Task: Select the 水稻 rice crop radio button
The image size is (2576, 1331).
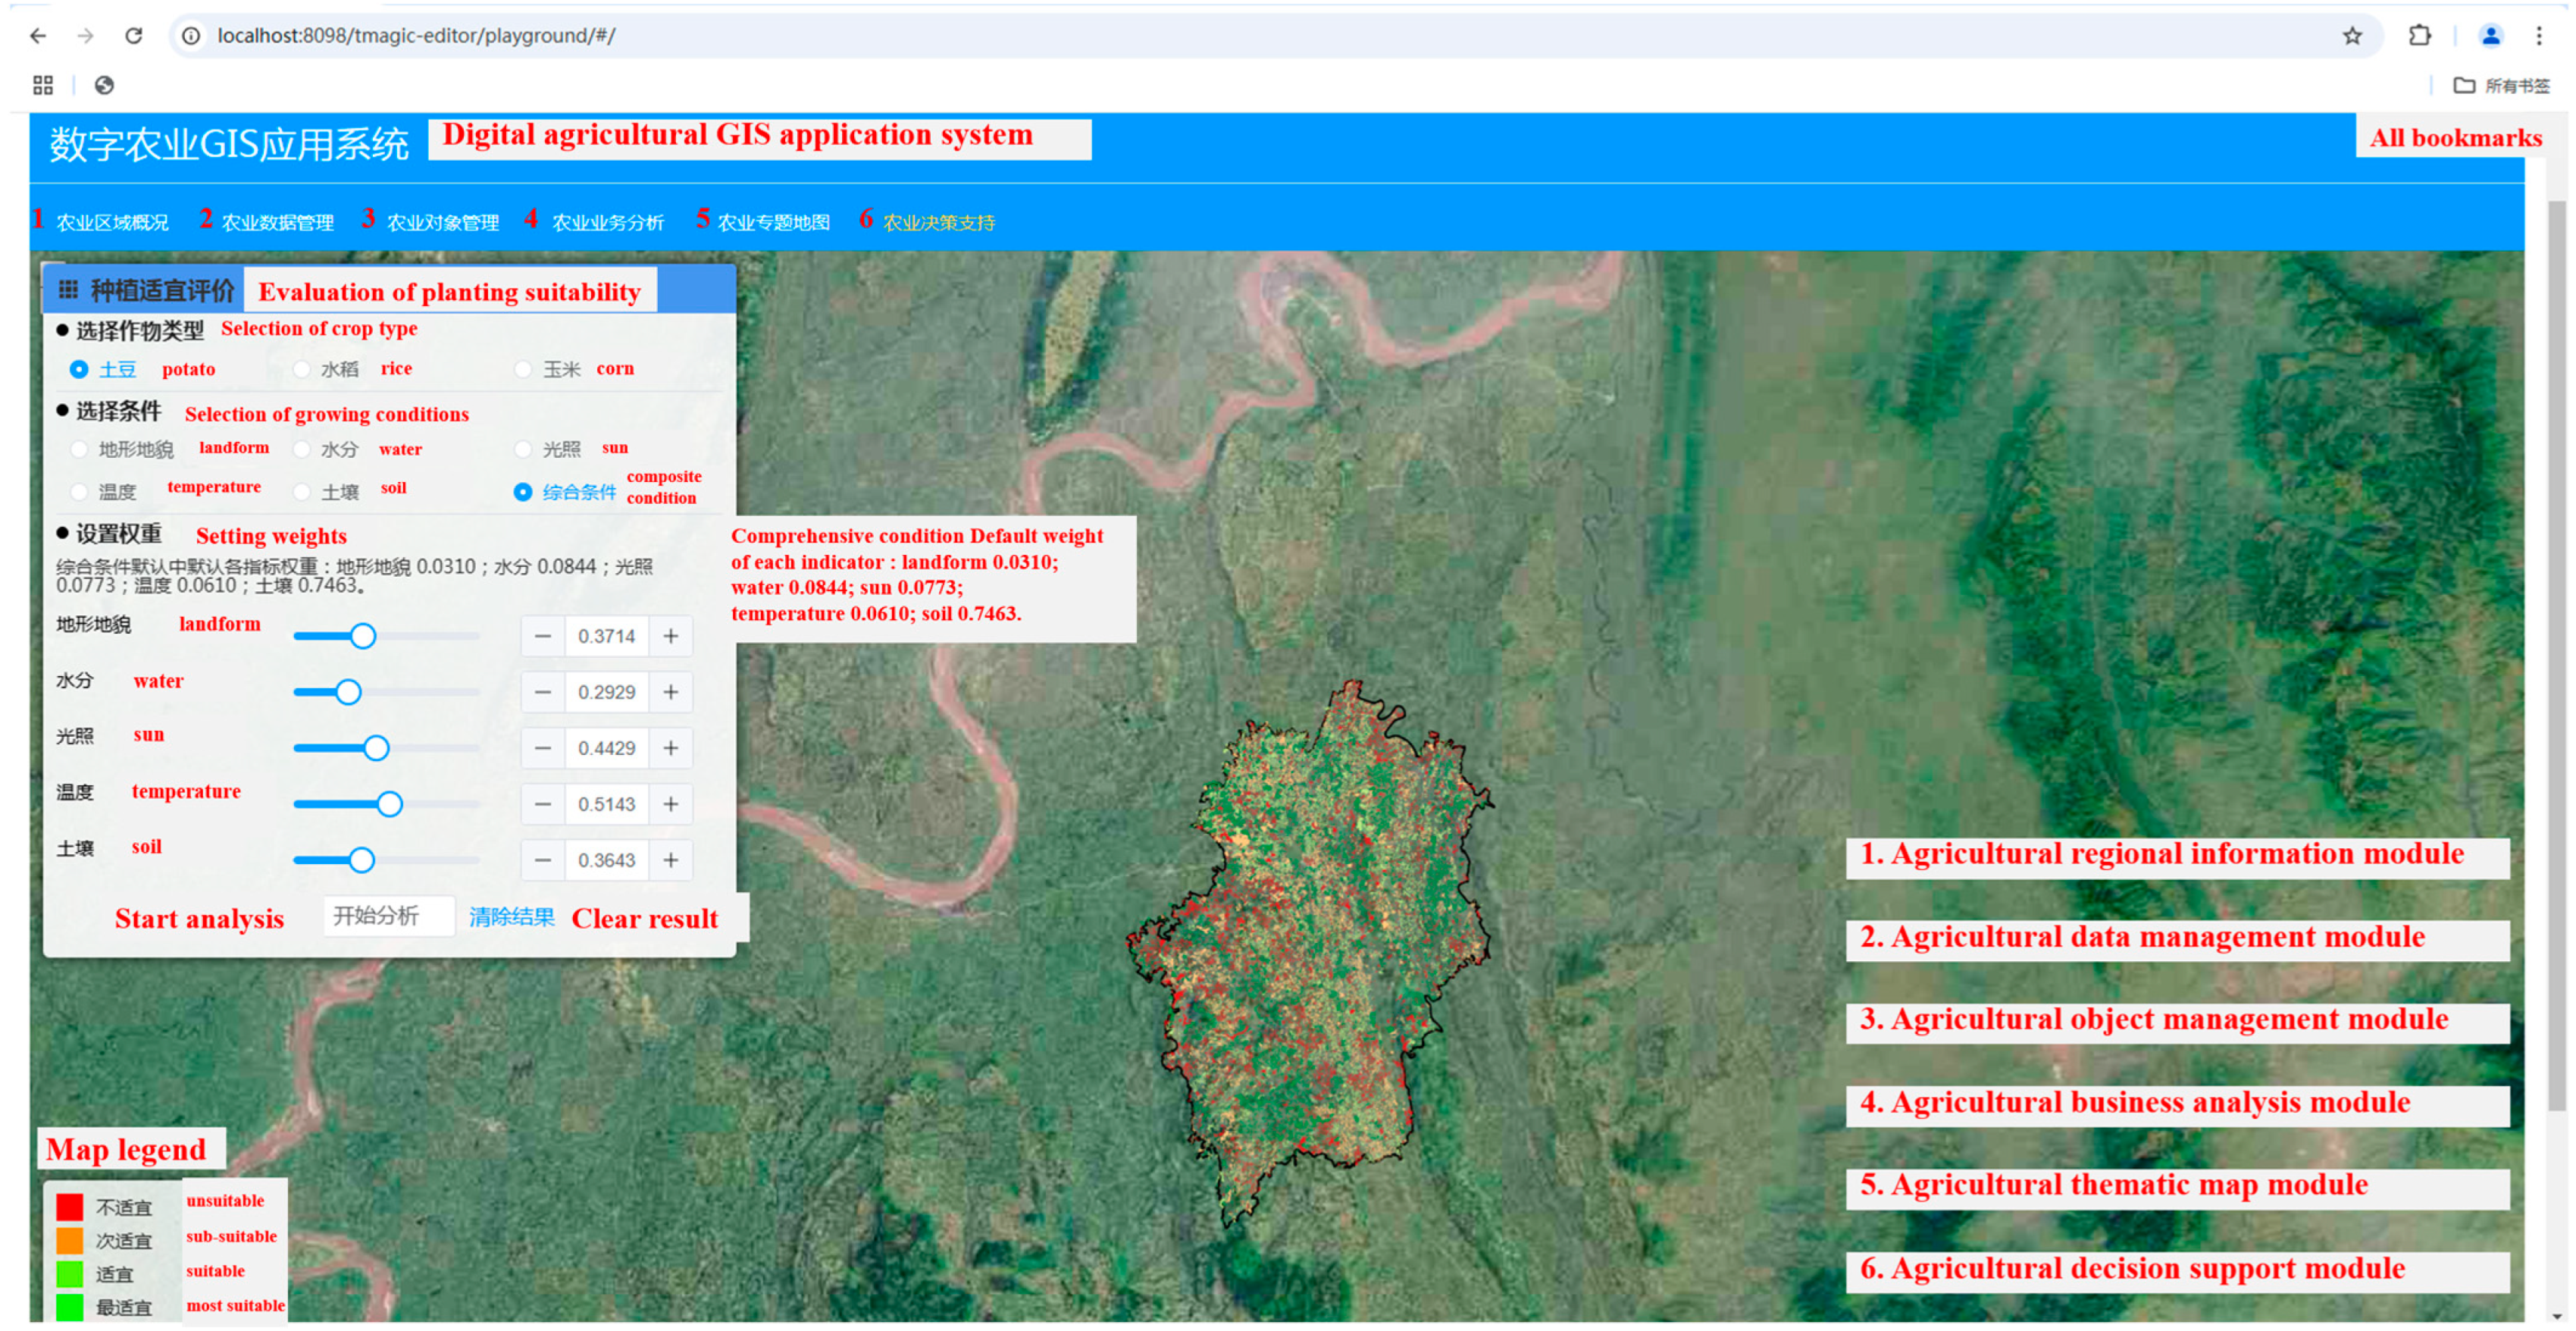Action: (x=301, y=369)
